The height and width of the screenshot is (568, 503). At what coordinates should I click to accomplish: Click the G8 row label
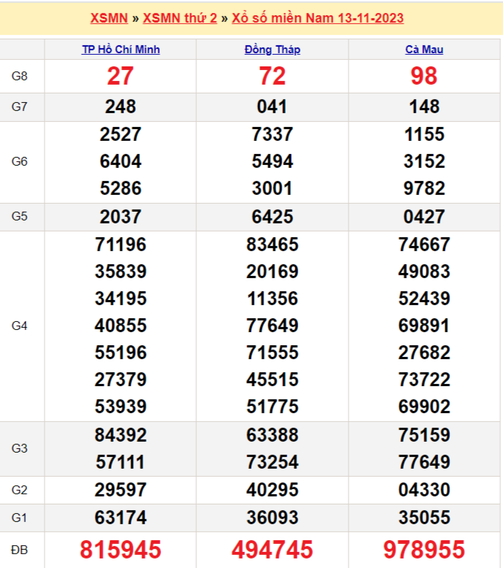tap(20, 76)
